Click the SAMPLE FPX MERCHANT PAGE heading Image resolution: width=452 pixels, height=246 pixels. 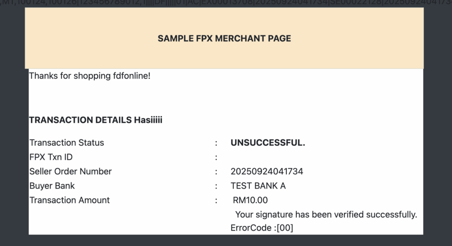[x=224, y=38]
